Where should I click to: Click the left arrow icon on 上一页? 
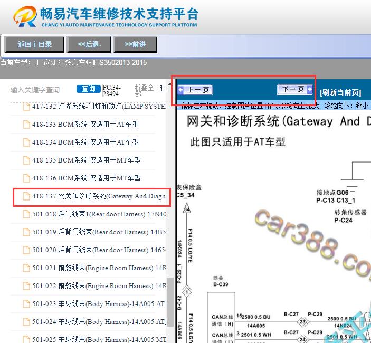click(x=181, y=90)
